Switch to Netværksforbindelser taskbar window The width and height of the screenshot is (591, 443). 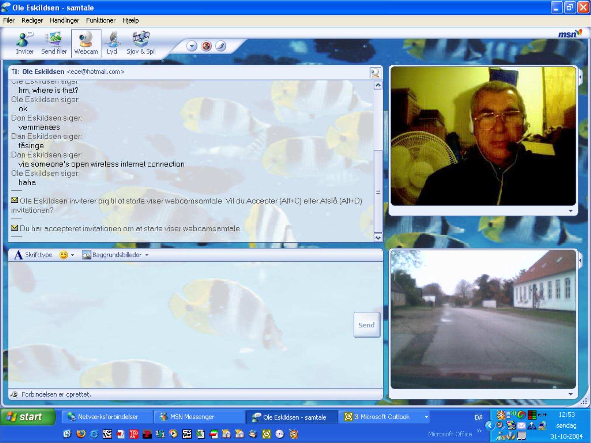[x=107, y=417]
